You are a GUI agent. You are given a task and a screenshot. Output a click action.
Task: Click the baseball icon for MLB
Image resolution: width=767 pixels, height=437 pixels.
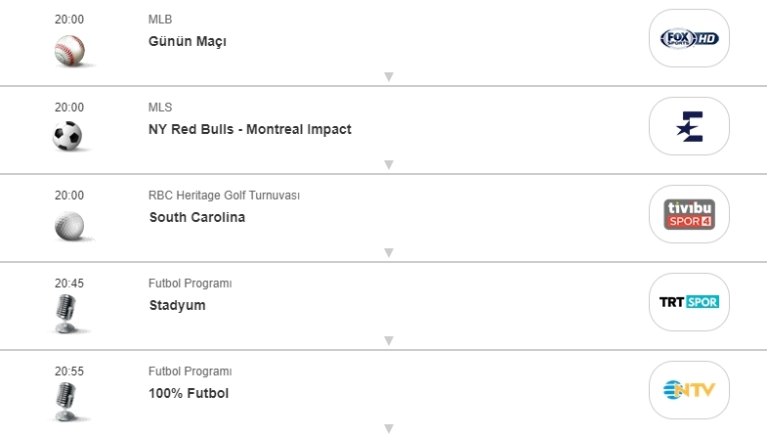click(69, 50)
